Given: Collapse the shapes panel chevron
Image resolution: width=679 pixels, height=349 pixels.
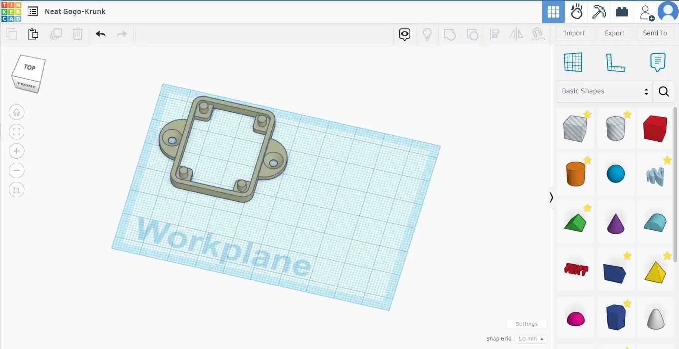Looking at the screenshot, I should click(x=551, y=197).
